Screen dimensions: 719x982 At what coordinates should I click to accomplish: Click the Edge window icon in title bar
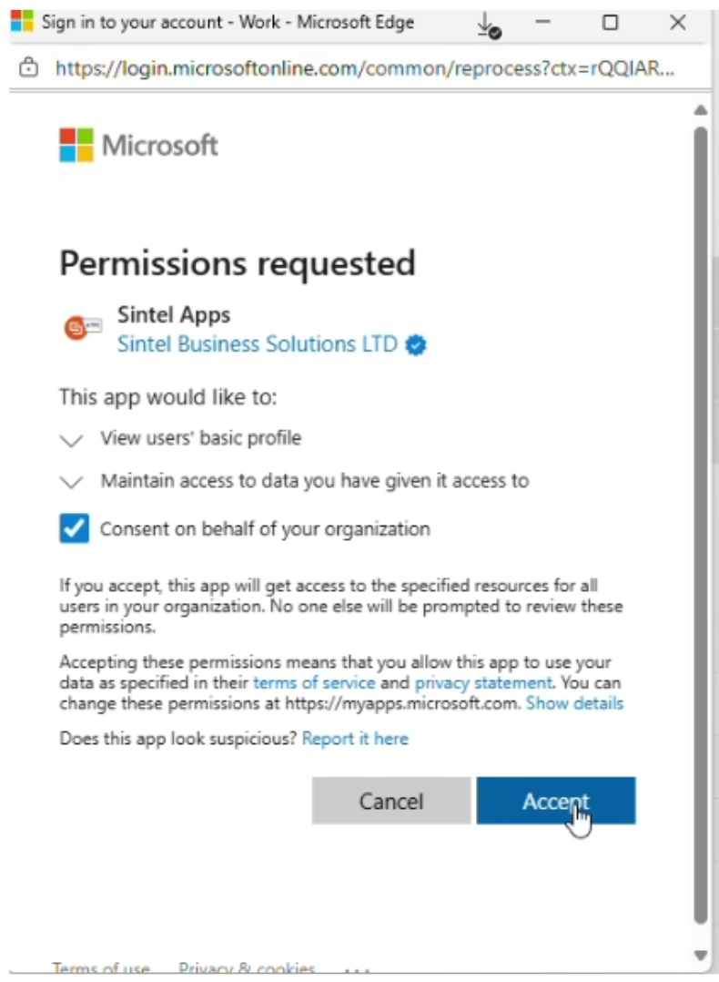click(x=22, y=22)
